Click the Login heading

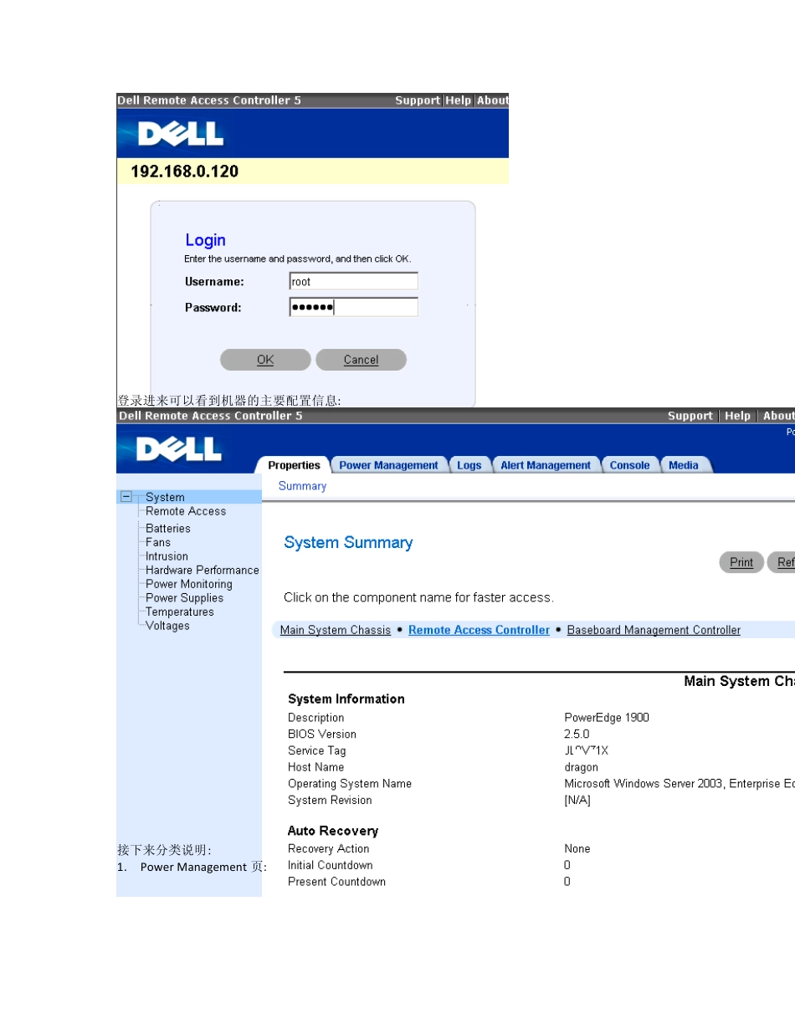pyautogui.click(x=205, y=241)
